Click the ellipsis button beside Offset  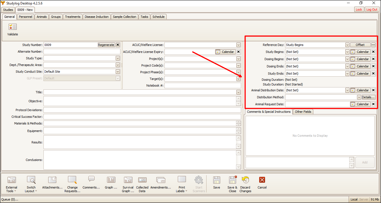click(x=373, y=45)
